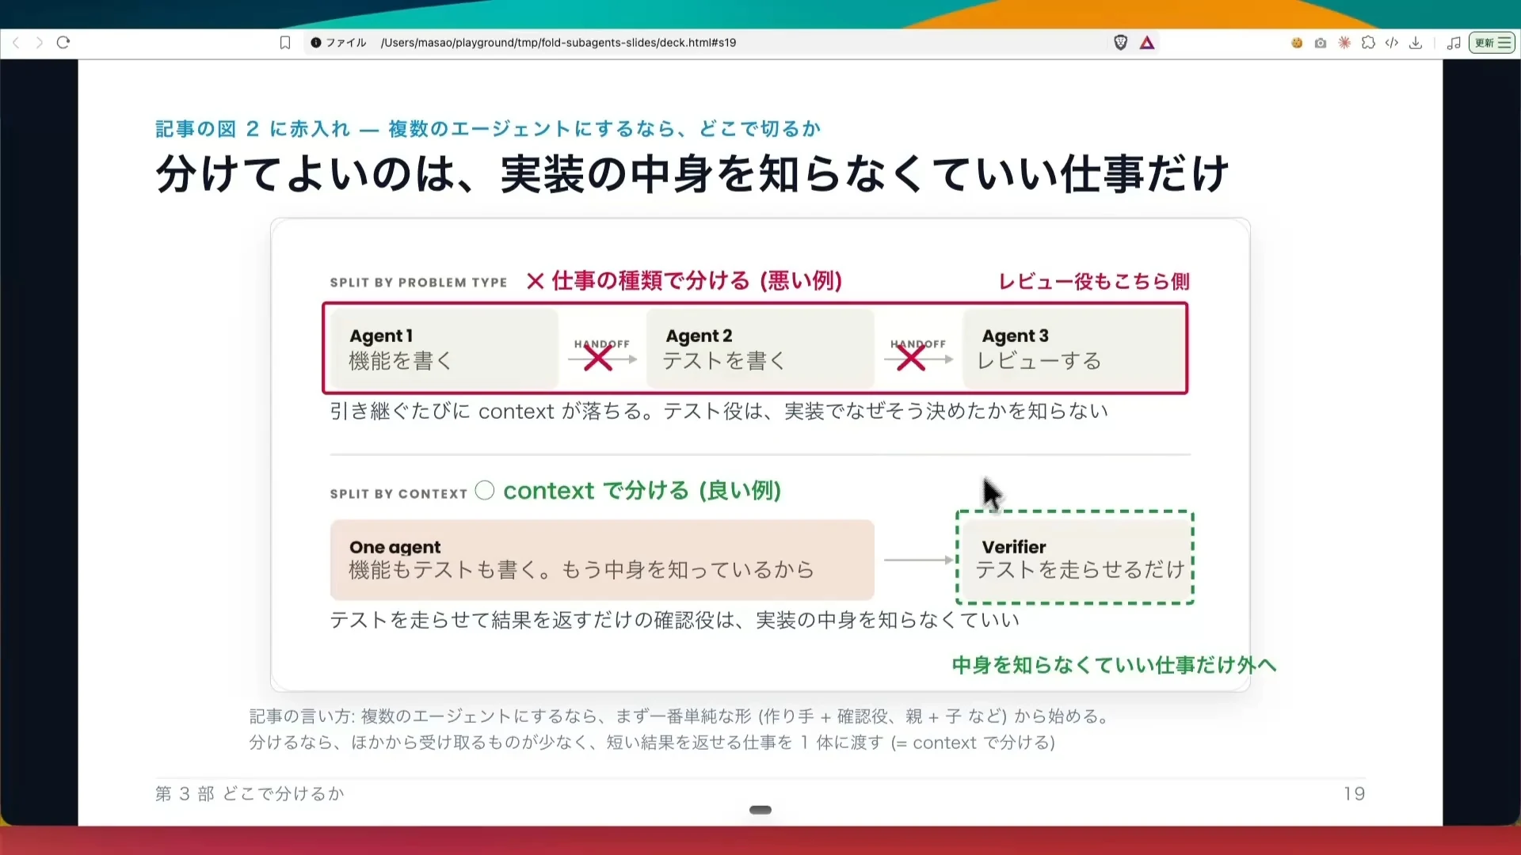
Task: Bookmark this page with the bookmark icon
Action: (285, 43)
